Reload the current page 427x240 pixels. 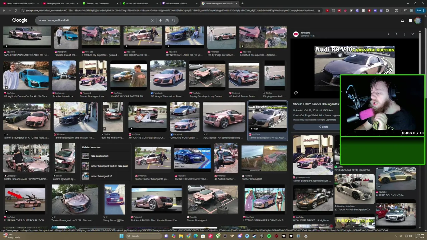click(x=15, y=10)
